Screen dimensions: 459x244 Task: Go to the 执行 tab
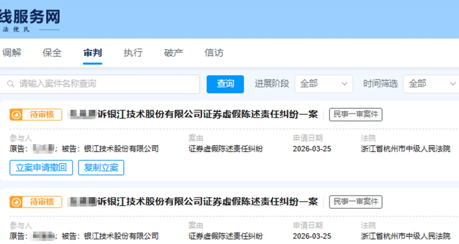[133, 53]
